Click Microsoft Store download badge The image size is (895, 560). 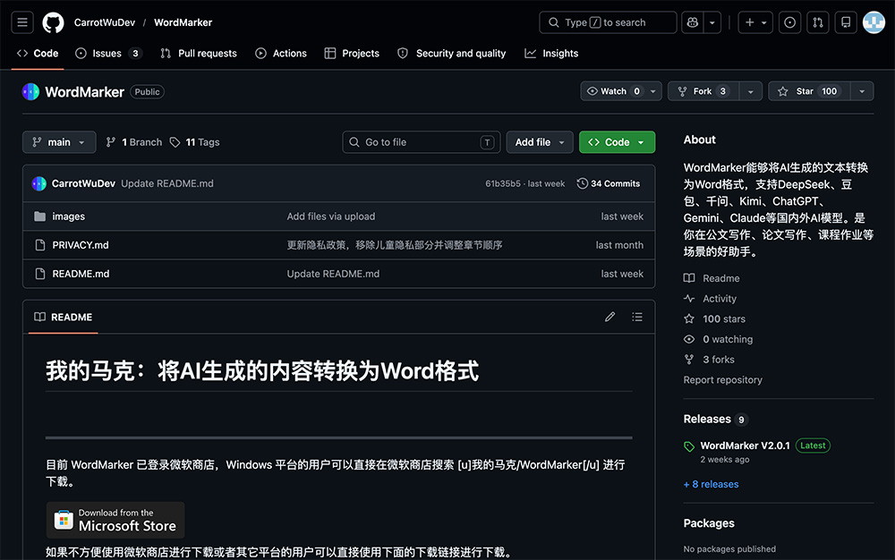pyautogui.click(x=115, y=520)
